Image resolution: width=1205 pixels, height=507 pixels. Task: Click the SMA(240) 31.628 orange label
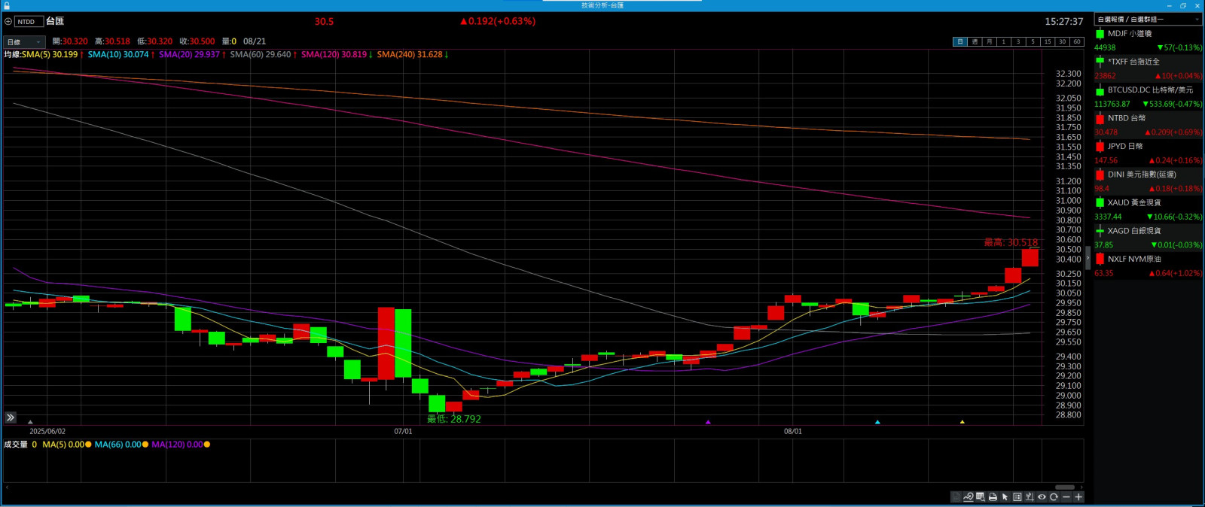click(410, 55)
